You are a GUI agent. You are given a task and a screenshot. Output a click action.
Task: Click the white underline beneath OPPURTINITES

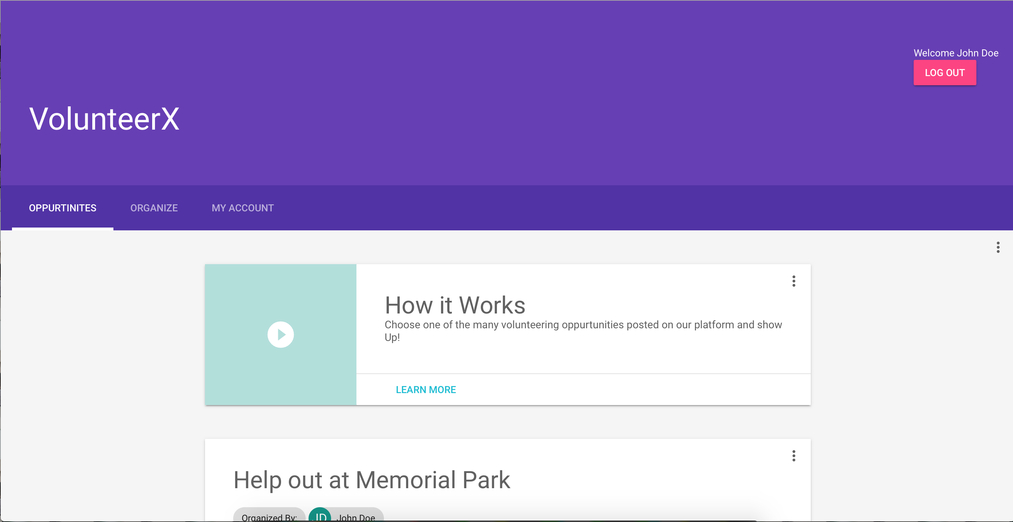pyautogui.click(x=63, y=229)
